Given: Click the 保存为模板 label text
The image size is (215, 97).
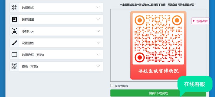Looking at the screenshot, I should click(x=121, y=86).
